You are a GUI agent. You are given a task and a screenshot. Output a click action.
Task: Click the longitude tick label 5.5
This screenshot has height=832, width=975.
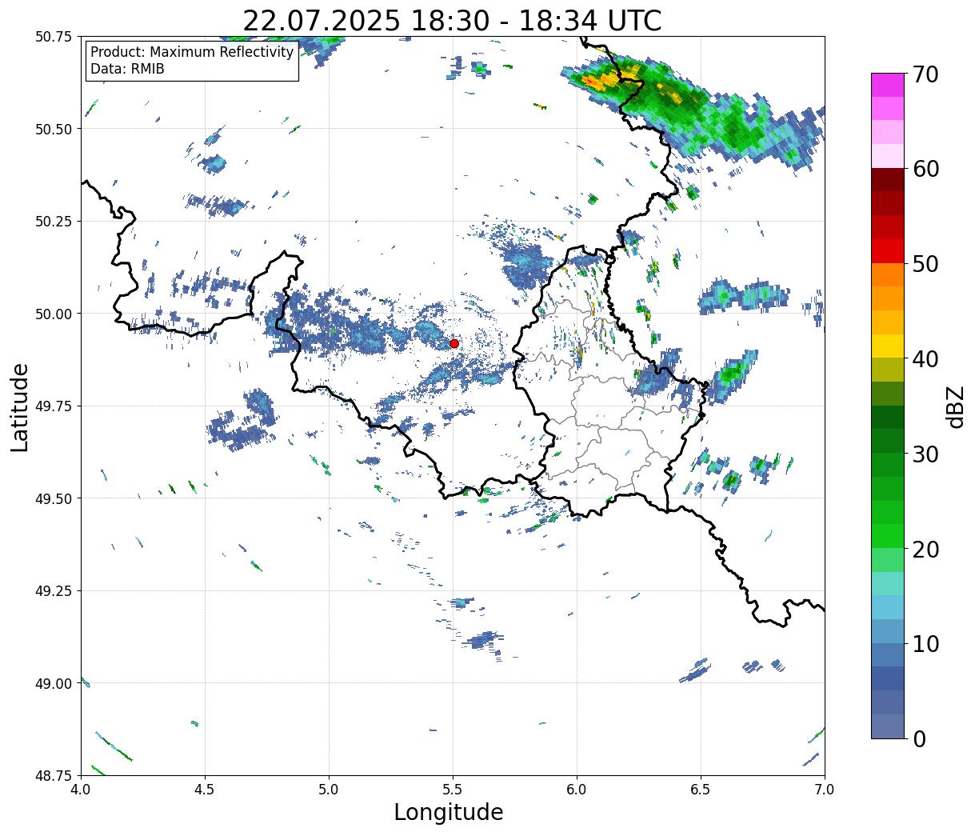click(453, 790)
